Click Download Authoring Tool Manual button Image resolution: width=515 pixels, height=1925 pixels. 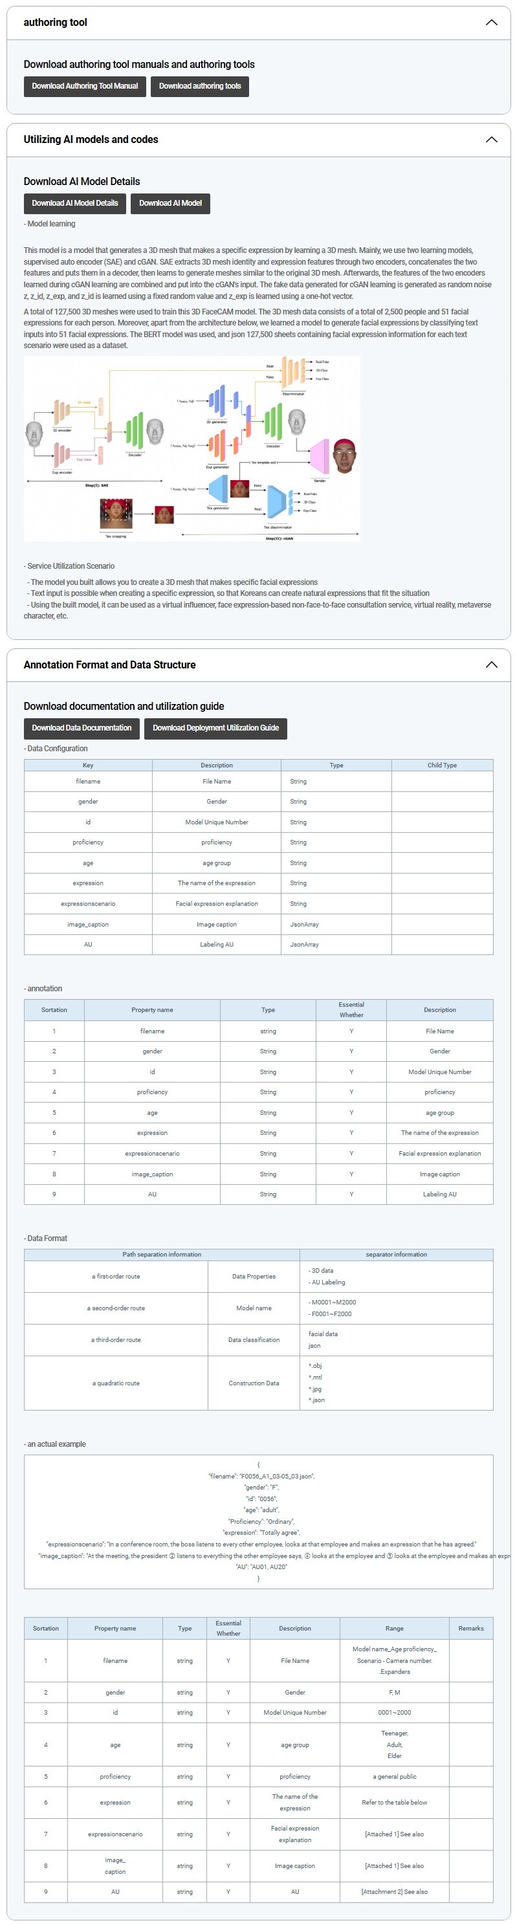tap(85, 86)
